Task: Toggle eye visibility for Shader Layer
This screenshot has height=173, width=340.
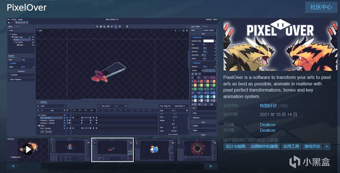Action: (33, 37)
